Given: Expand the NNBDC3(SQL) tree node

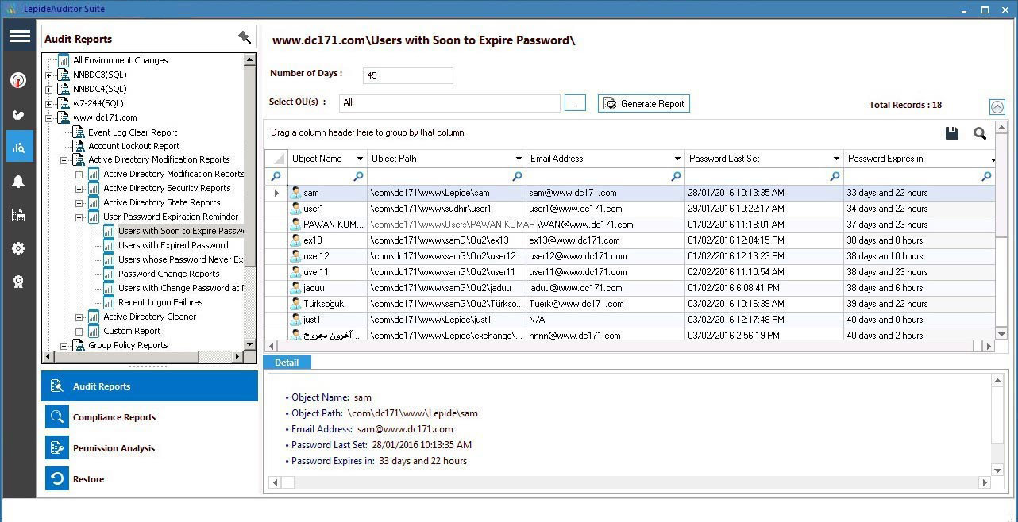Looking at the screenshot, I should point(49,75).
